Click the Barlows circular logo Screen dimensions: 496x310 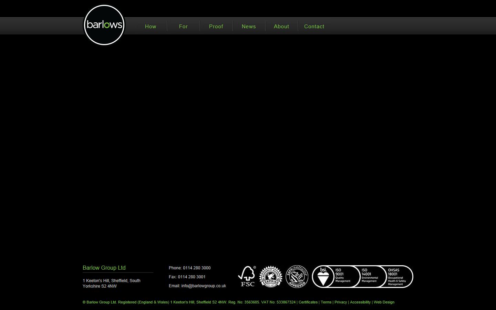[104, 25]
